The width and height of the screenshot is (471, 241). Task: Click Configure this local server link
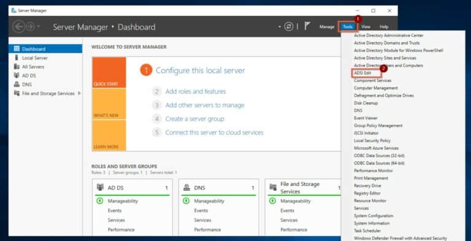(x=200, y=71)
